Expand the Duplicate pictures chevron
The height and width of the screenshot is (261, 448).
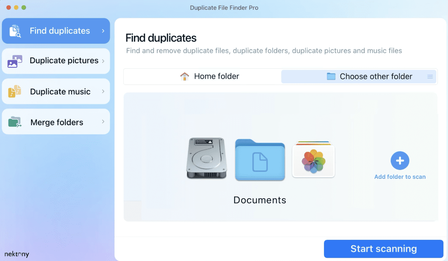coord(103,61)
